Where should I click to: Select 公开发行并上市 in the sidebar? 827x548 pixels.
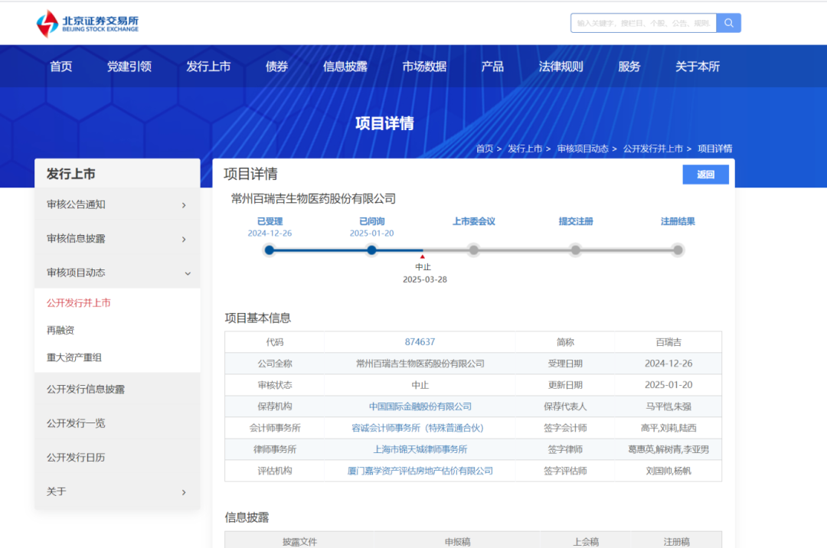coord(79,303)
